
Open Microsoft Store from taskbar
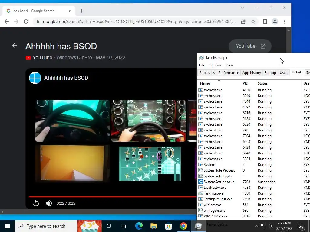click(x=168, y=226)
